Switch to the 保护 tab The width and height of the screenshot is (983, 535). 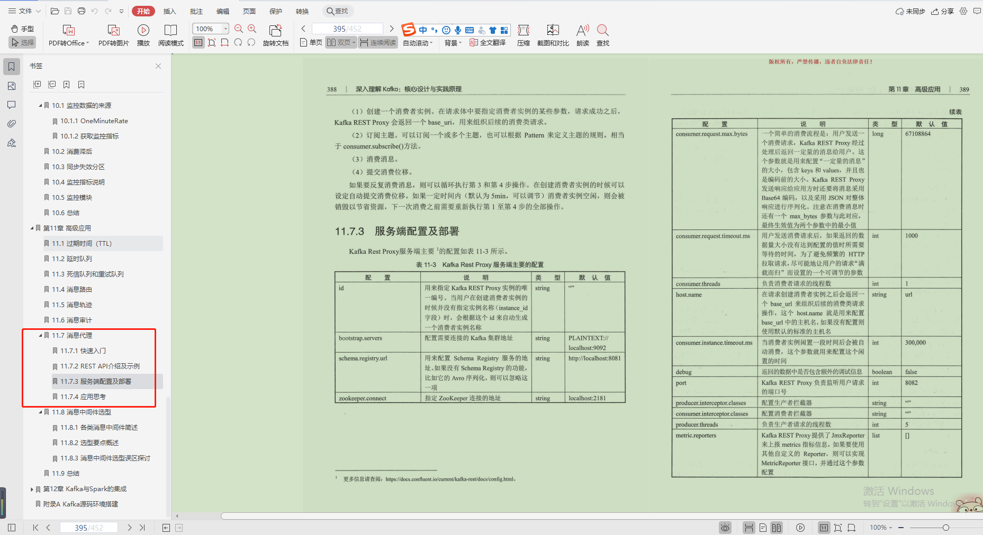click(x=276, y=11)
